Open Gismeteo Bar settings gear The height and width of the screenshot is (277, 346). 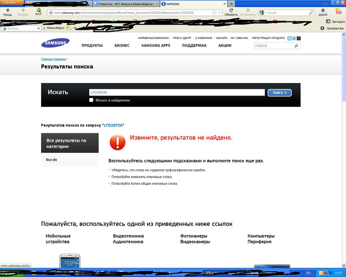point(322,28)
